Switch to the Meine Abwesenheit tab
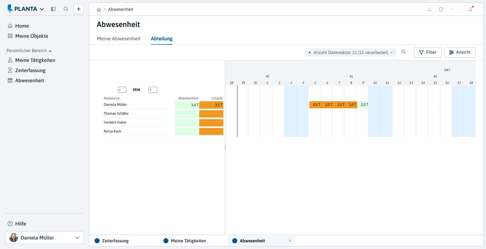Viewport: 486px width, 249px height. click(119, 39)
